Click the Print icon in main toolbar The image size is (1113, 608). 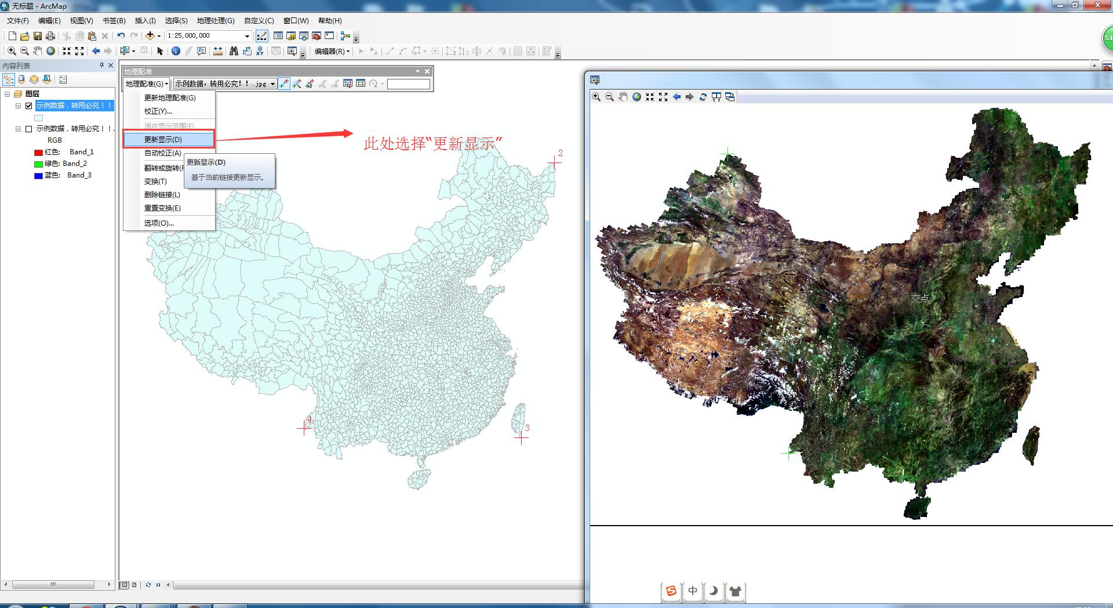(x=50, y=36)
